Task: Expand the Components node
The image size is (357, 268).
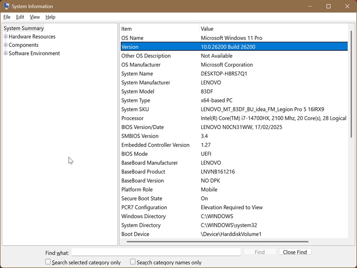Action: pos(6,45)
